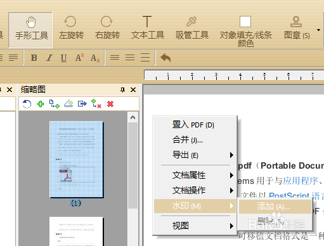The width and height of the screenshot is (324, 246).
Task: Replace pages icon in thumbnail toolbar
Action: tap(96, 104)
